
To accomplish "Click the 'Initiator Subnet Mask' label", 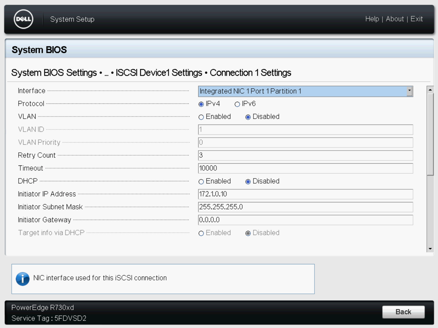I will [50, 207].
